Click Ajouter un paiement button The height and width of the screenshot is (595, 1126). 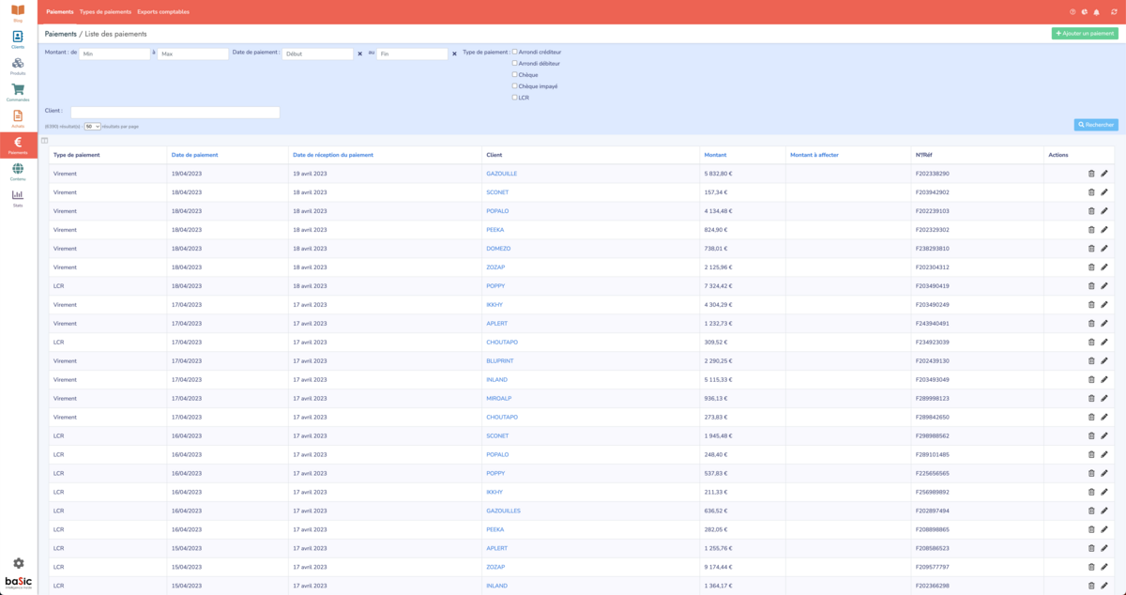[x=1085, y=34]
